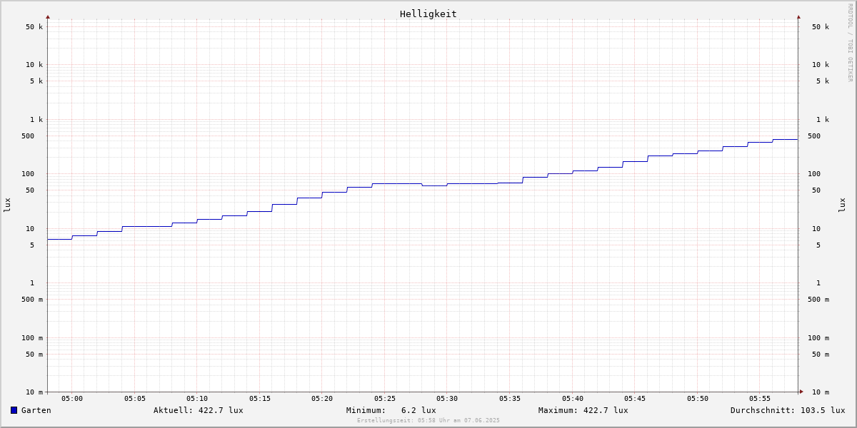The image size is (857, 428).
Task: Click the 05:35 time axis label
Action: (510, 399)
